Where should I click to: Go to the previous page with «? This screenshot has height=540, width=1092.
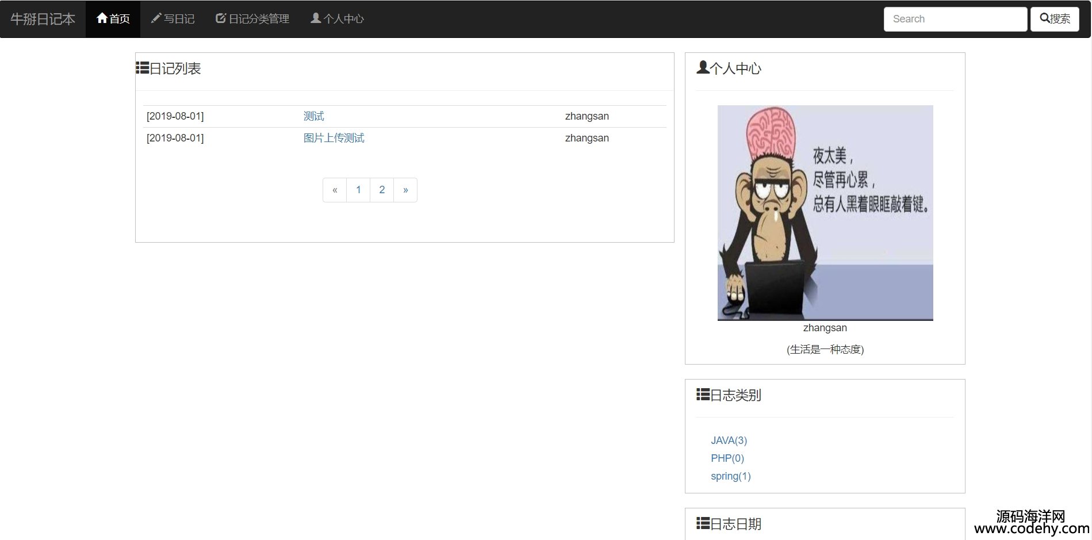(x=335, y=190)
